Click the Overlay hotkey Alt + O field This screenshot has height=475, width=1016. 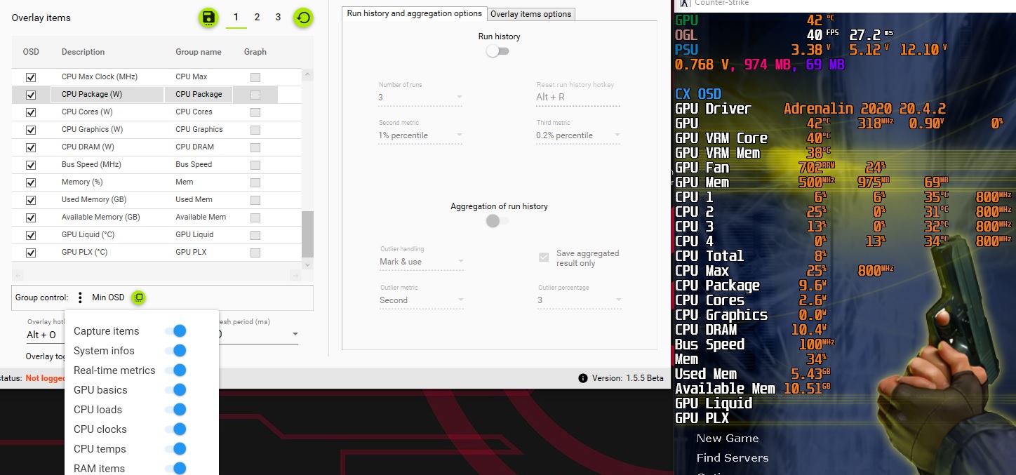45,335
